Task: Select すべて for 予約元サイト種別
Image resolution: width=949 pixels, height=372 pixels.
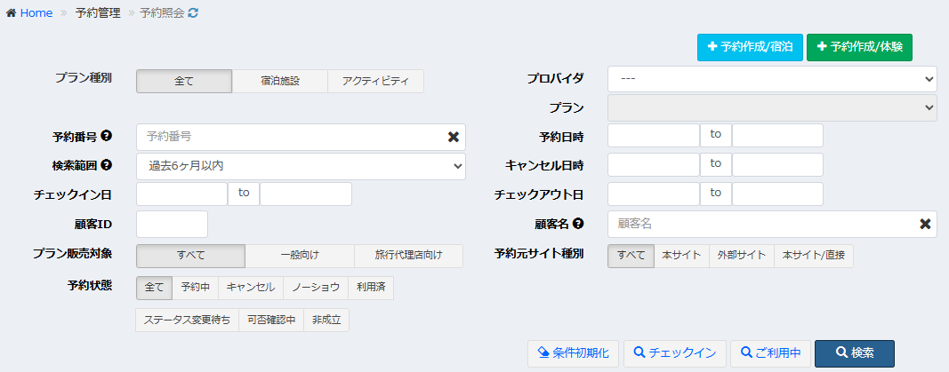Action: point(631,256)
